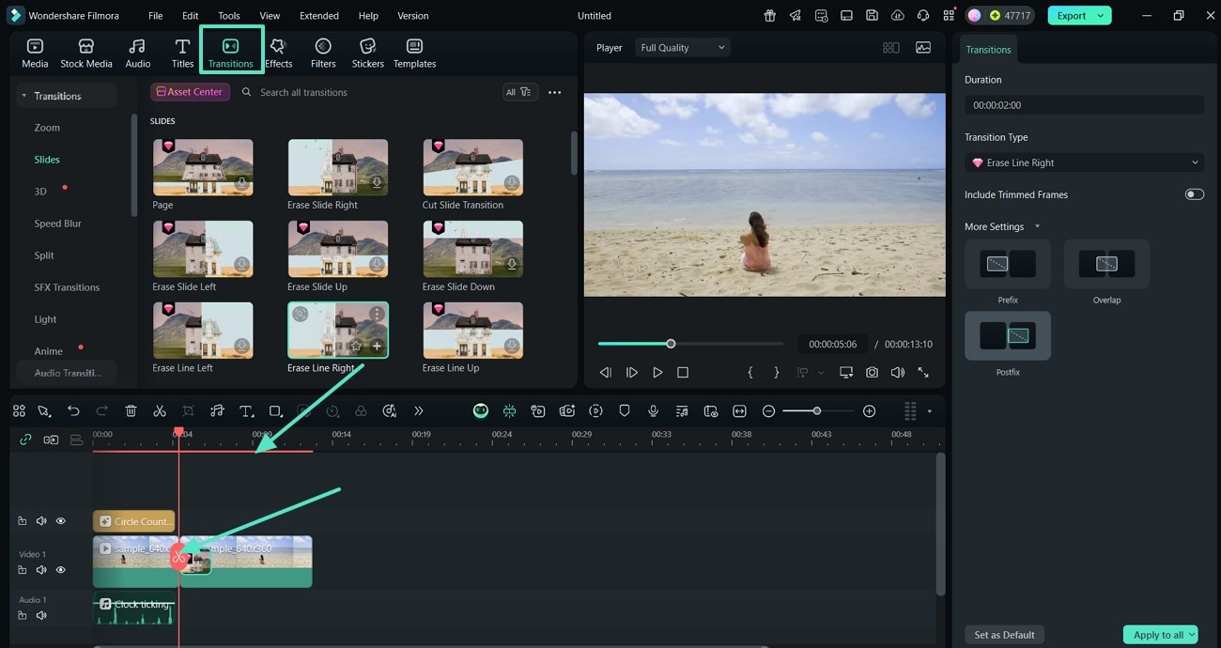Download the Erase Slide Up transition
This screenshot has height=648, width=1221.
pyautogui.click(x=377, y=265)
